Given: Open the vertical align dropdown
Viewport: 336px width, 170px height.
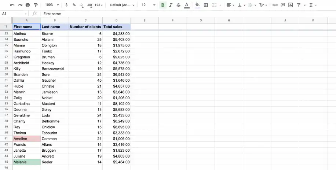Looking at the screenshot, I should point(241,5).
